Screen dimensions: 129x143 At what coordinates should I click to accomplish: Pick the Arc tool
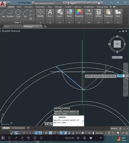coord(25,13)
